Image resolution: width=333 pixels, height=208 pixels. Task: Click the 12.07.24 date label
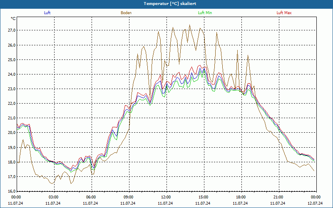click(x=315, y=203)
